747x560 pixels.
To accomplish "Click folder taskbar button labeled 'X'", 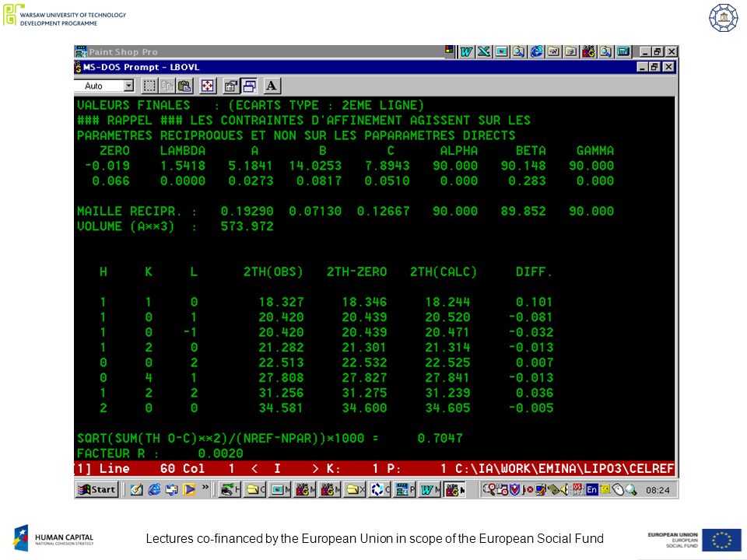I will click(355, 489).
